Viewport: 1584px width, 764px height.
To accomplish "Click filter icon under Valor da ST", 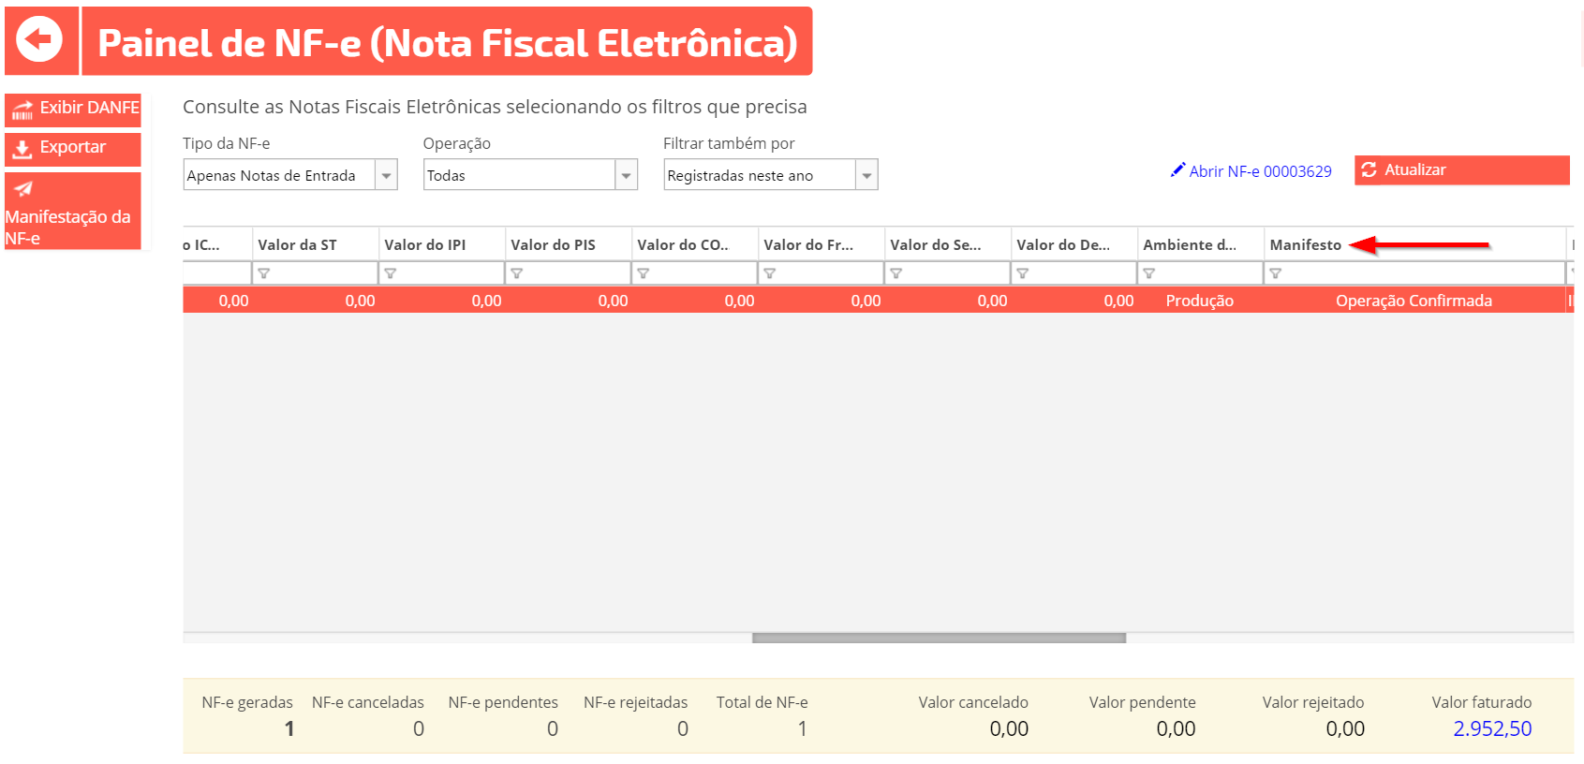I will click(264, 273).
